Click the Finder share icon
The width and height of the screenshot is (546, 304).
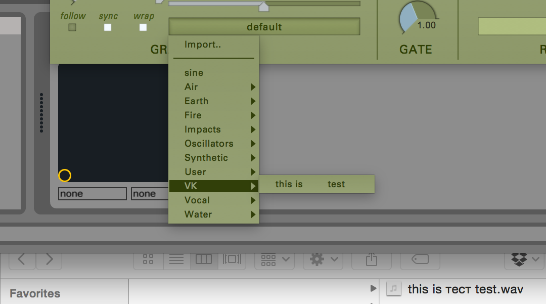point(372,259)
